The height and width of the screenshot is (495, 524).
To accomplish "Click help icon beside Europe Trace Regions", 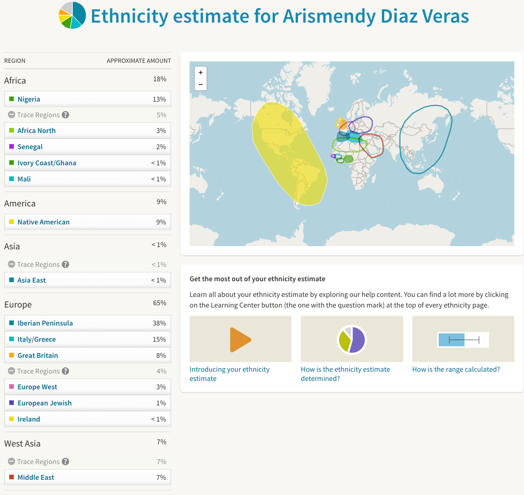I will coord(65,371).
